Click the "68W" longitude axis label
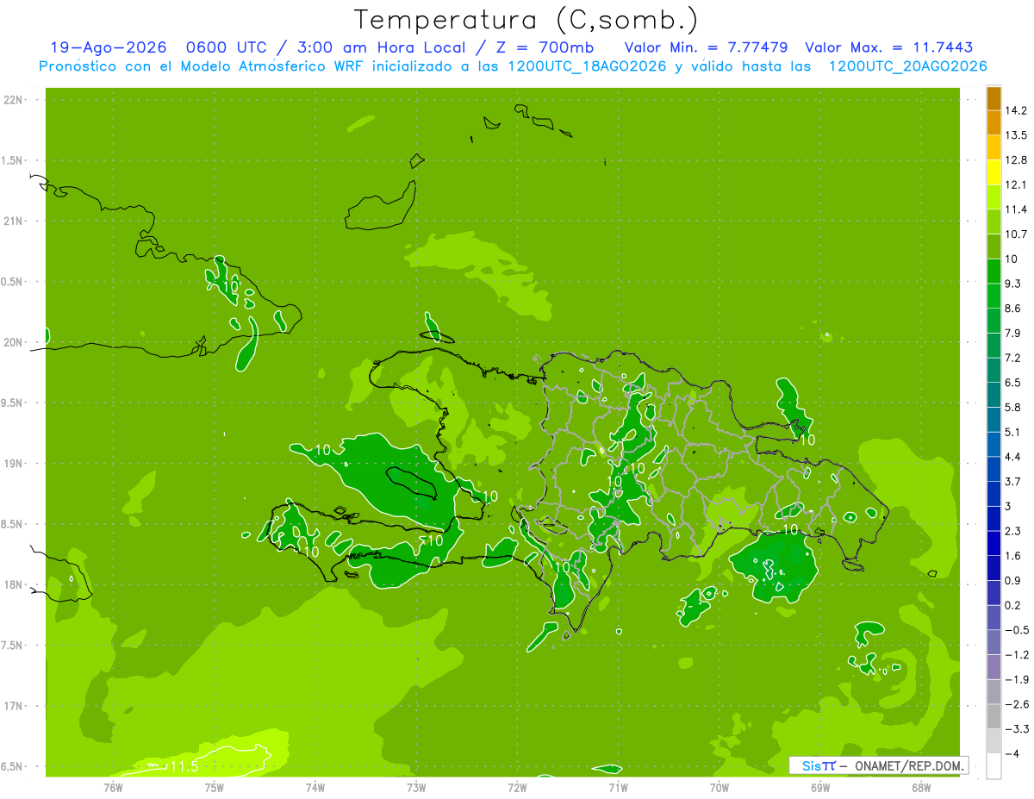Screen dimensions: 1034x799 click(921, 788)
